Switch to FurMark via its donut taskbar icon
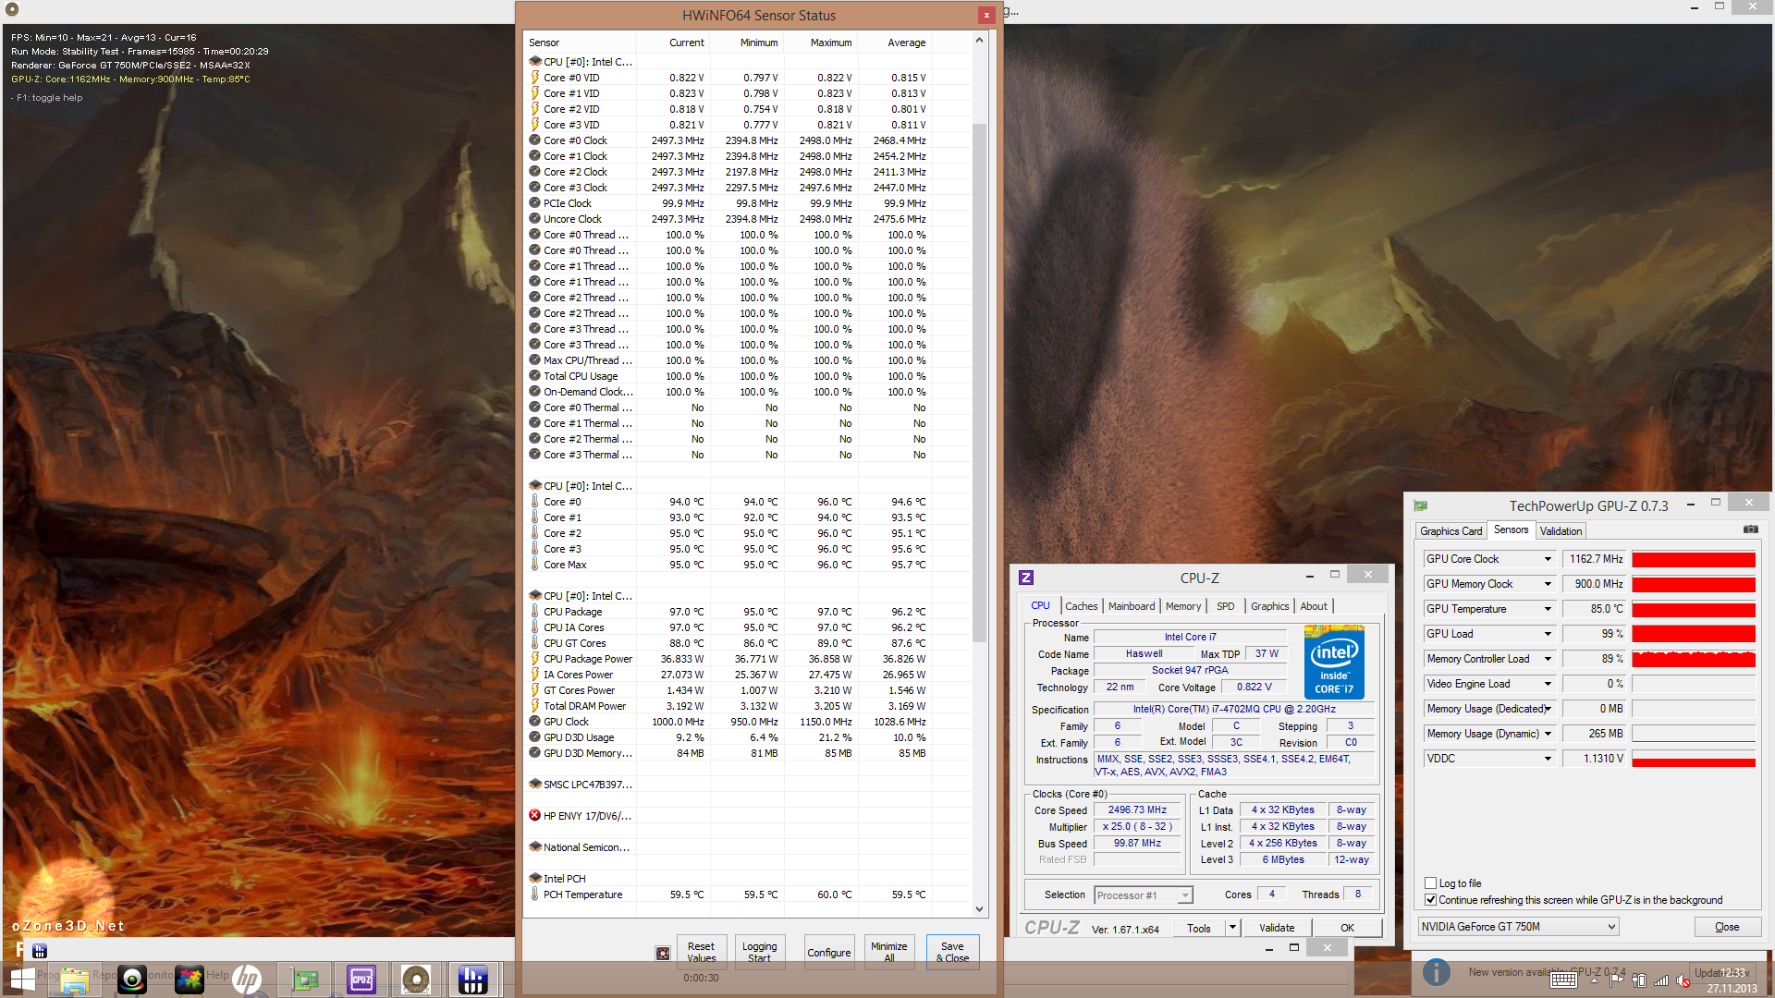 [416, 980]
